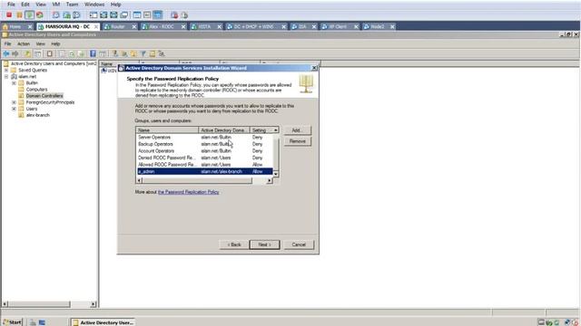Click the highlighted console view icon
This screenshot has width=581, height=326.
click(x=157, y=15)
